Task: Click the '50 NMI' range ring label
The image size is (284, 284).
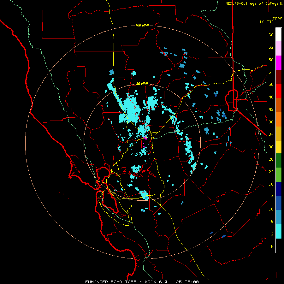Action: pyautogui.click(x=142, y=84)
